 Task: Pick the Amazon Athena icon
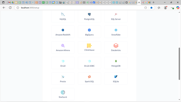point(63,45)
